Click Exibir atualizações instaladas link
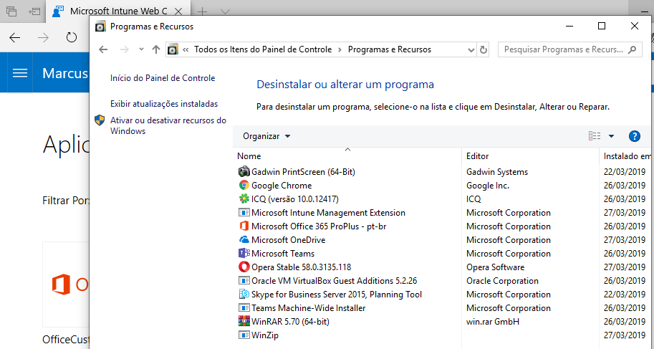This screenshot has height=349, width=654. [164, 104]
